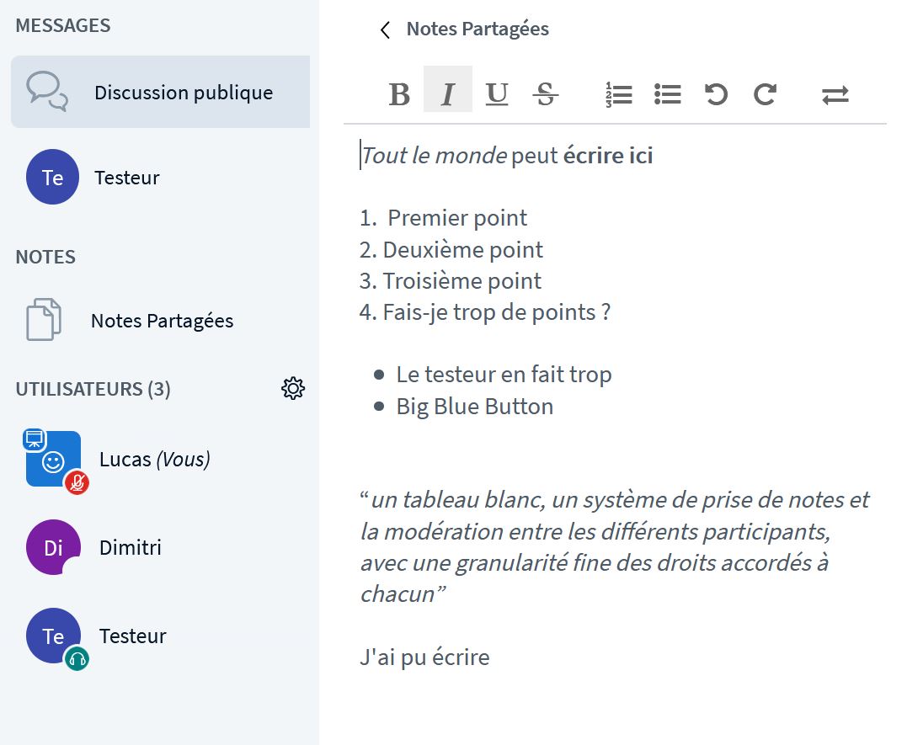Toggle underline formatting button
The width and height of the screenshot is (907, 745).
coord(497,94)
